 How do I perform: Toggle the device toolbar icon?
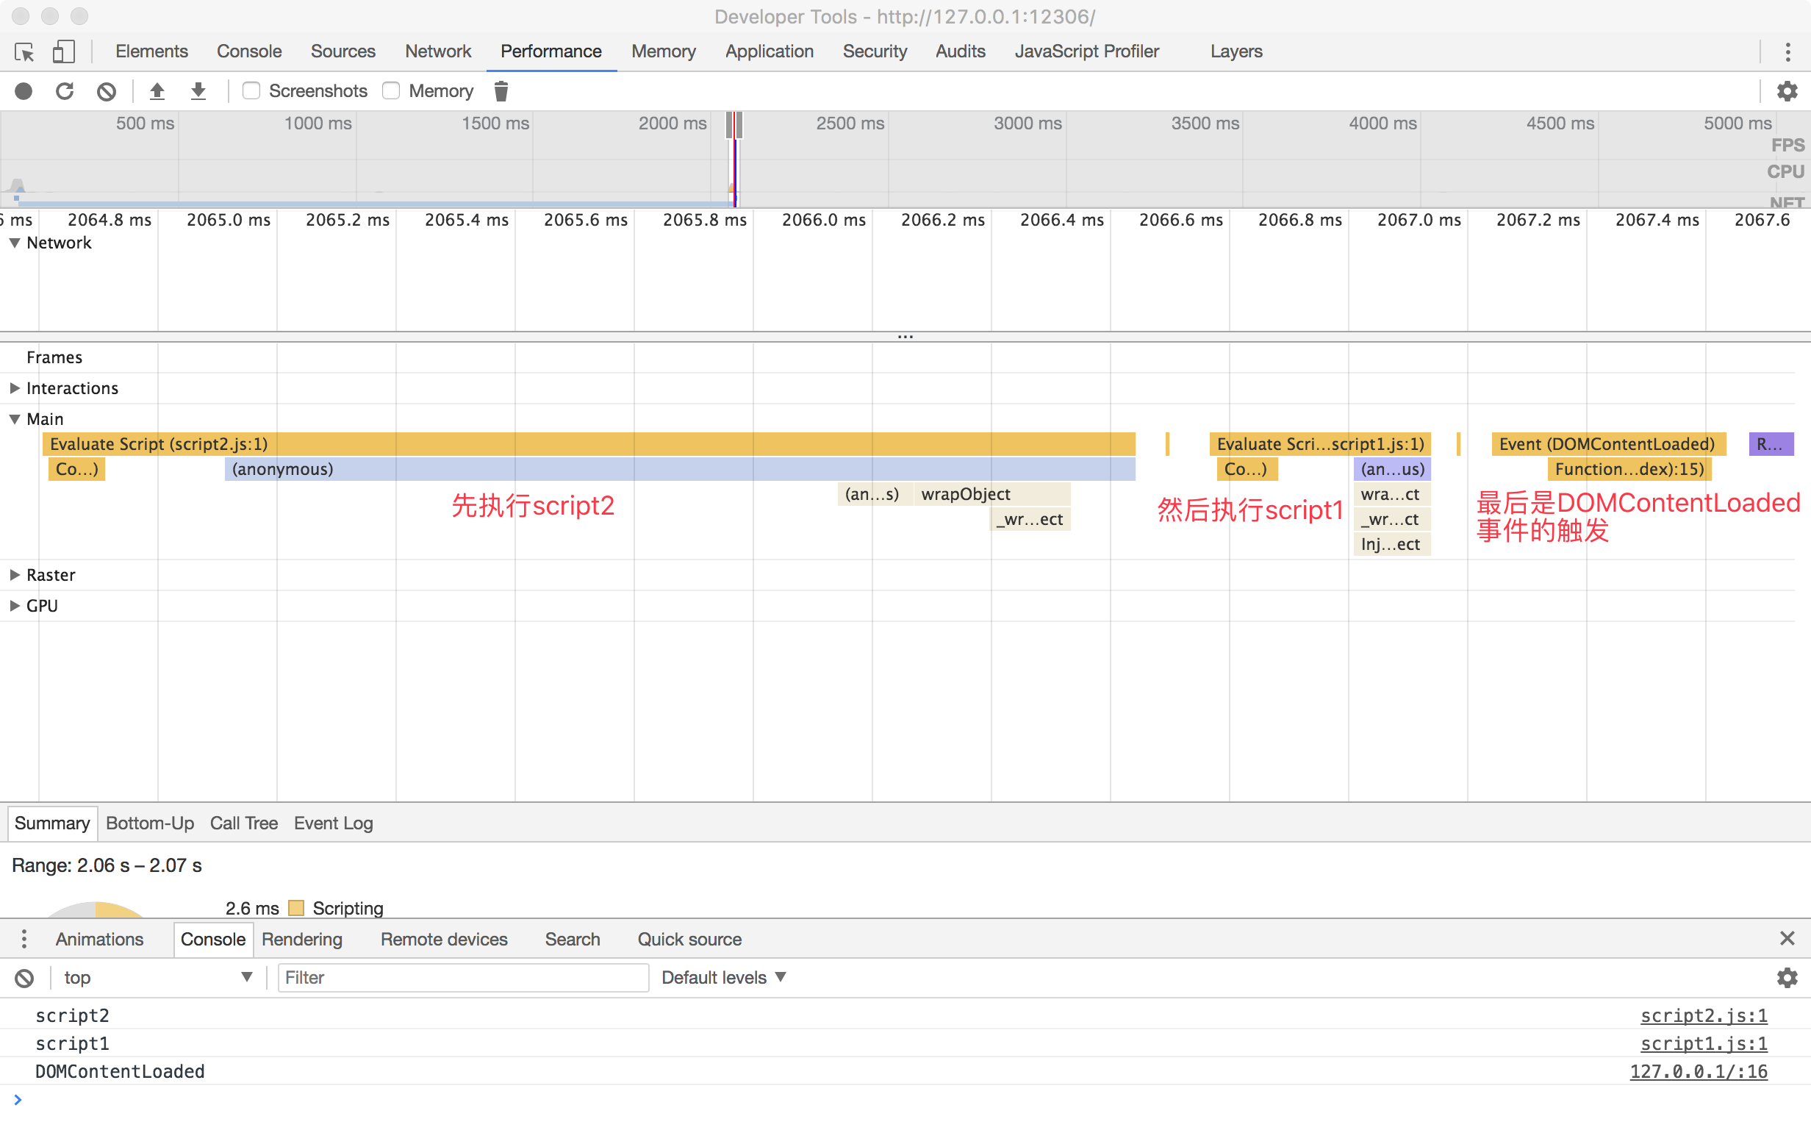[63, 52]
